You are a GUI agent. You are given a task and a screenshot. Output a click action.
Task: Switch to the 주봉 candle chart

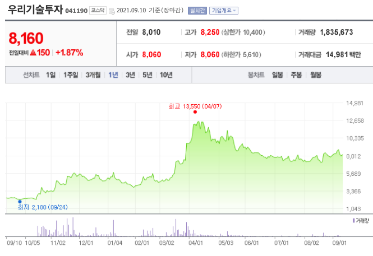296,75
